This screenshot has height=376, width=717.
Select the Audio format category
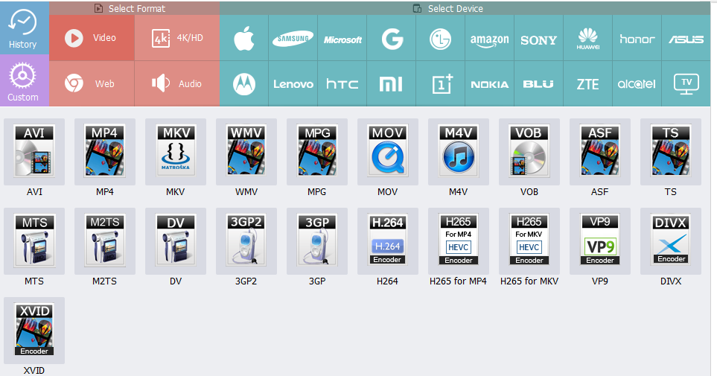tap(177, 83)
